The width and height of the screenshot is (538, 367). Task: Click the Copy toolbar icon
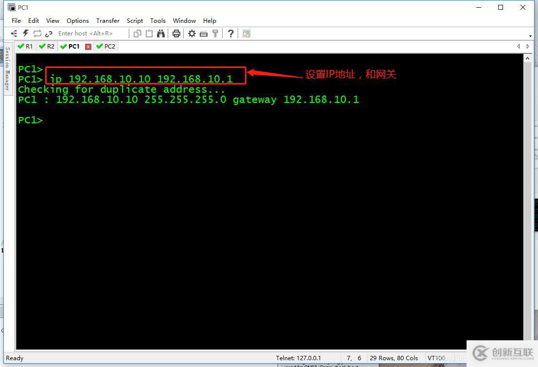[x=137, y=33]
